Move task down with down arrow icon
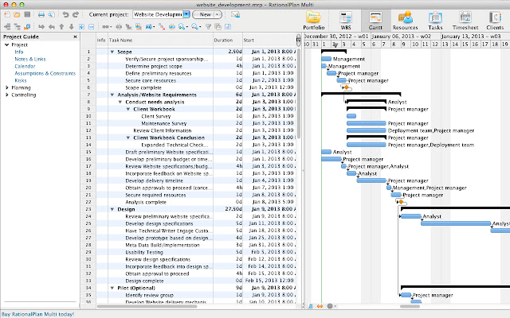 point(71,26)
